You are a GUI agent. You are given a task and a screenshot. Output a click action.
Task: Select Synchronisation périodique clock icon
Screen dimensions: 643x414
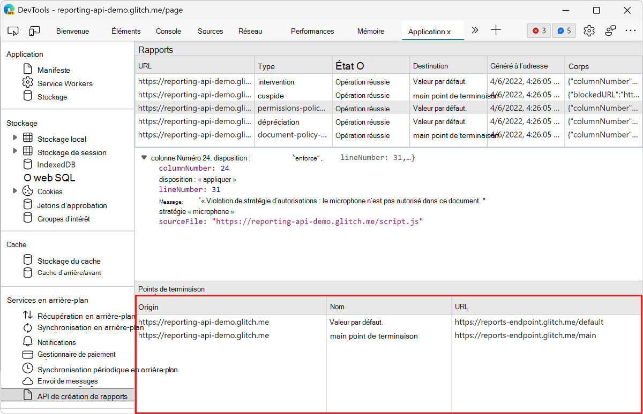tap(28, 369)
